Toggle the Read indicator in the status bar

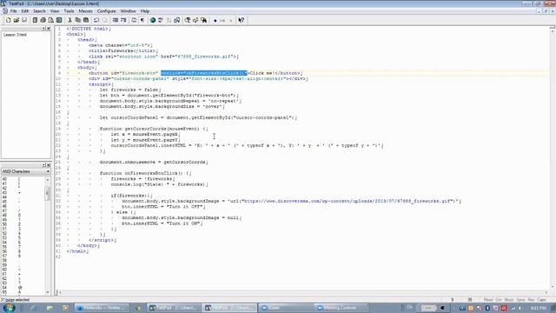(488, 300)
